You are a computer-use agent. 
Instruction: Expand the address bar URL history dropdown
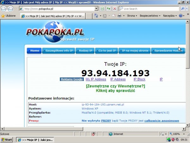tap(96, 9)
